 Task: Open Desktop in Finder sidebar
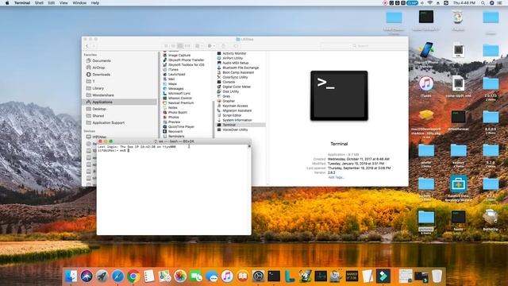[99, 109]
